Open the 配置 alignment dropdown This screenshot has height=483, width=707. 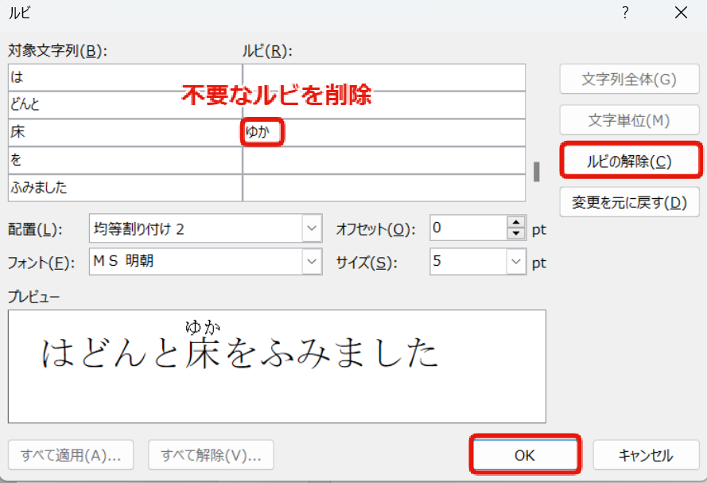point(311,229)
